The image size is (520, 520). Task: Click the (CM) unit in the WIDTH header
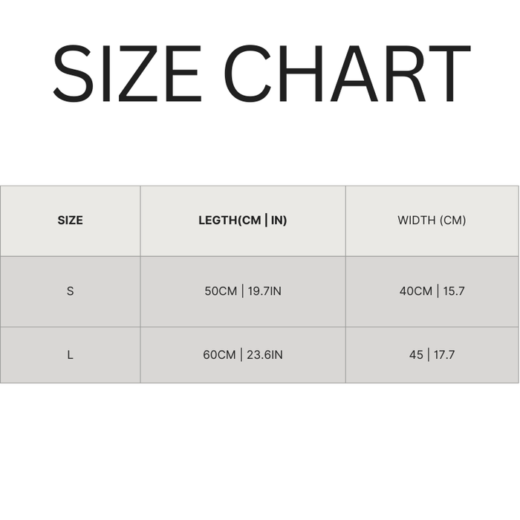coord(452,221)
